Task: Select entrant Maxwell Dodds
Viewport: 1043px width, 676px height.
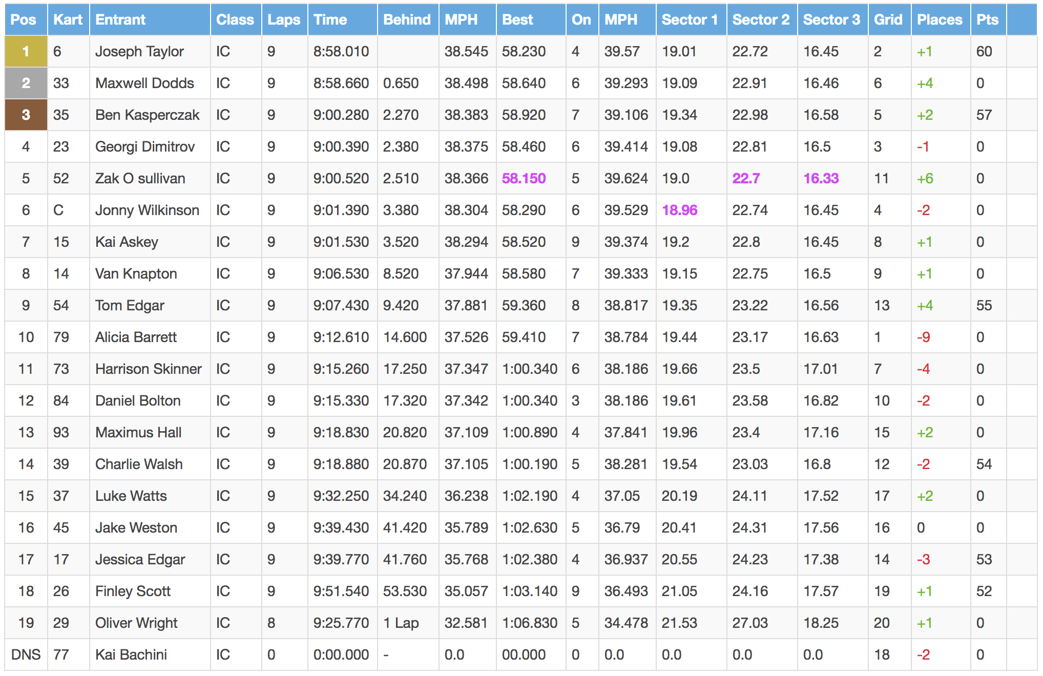Action: [144, 83]
